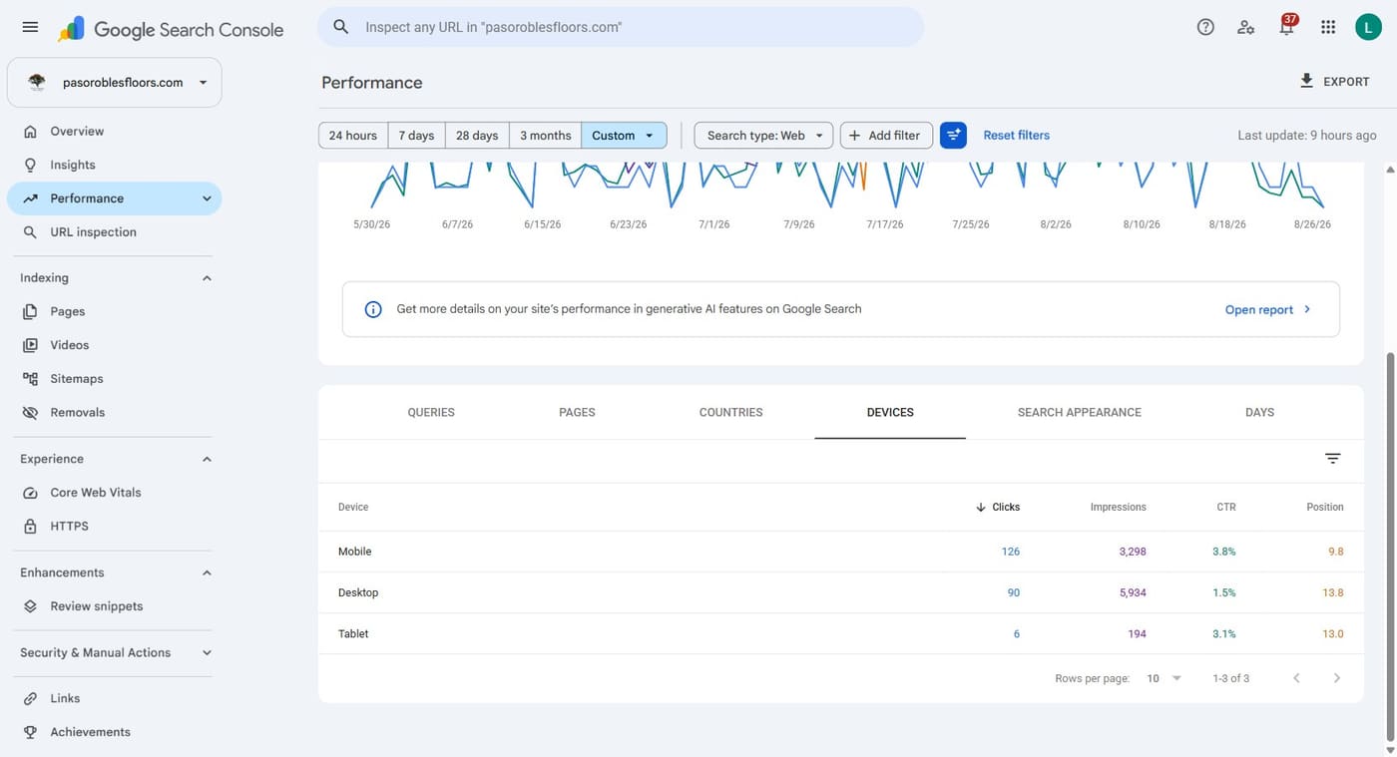Image resolution: width=1397 pixels, height=757 pixels.
Task: Open the main hamburger menu
Action: pos(30,27)
